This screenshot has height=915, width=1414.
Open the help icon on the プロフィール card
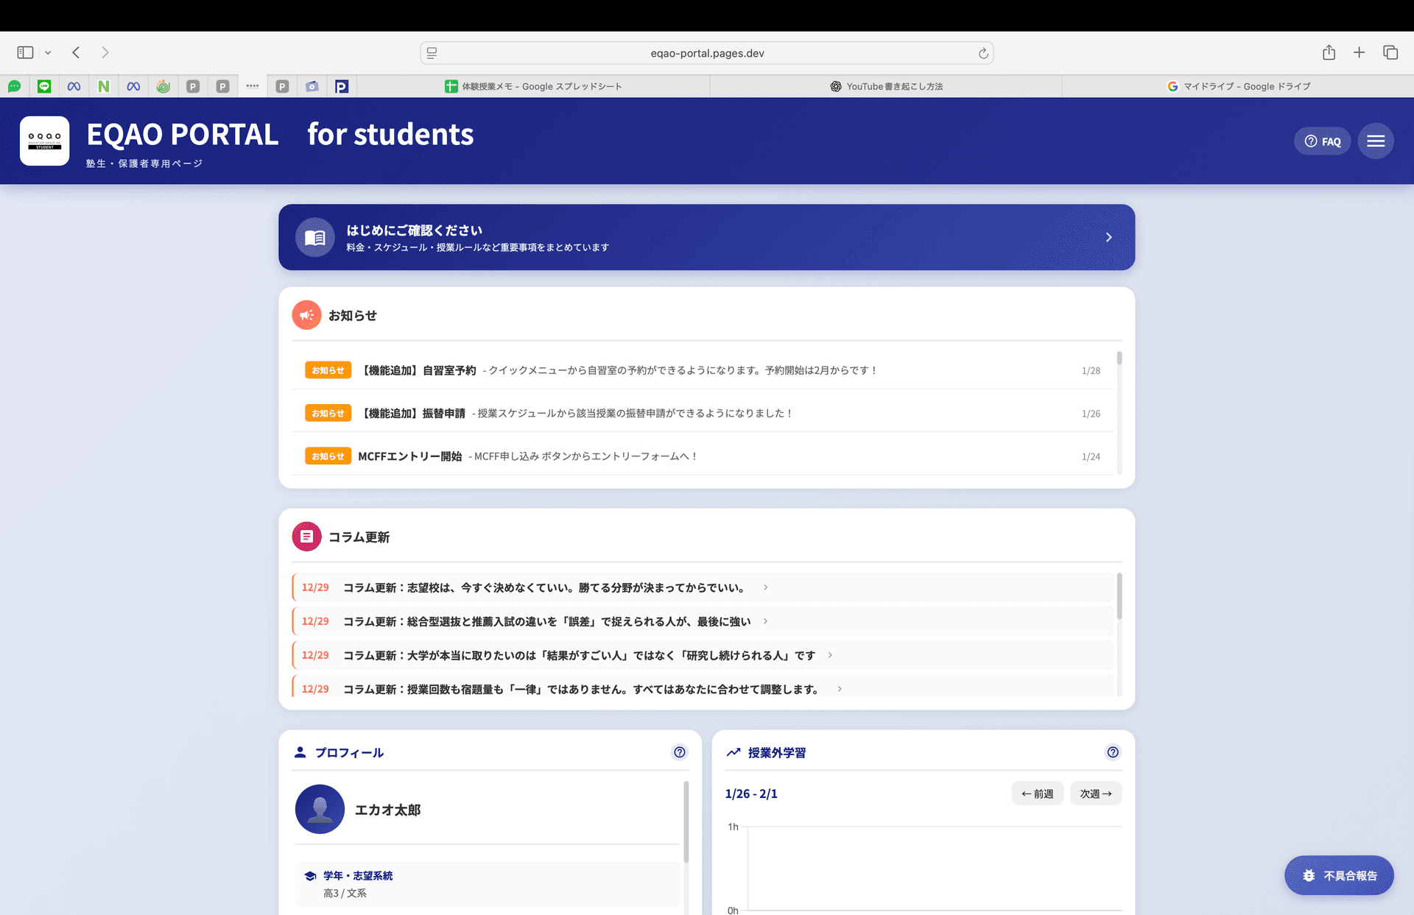point(679,752)
